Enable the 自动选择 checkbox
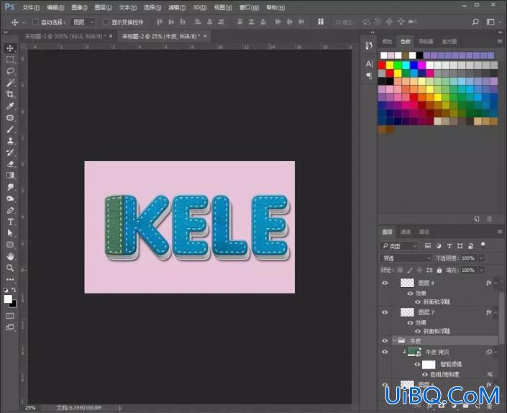The image size is (507, 413). [35, 22]
